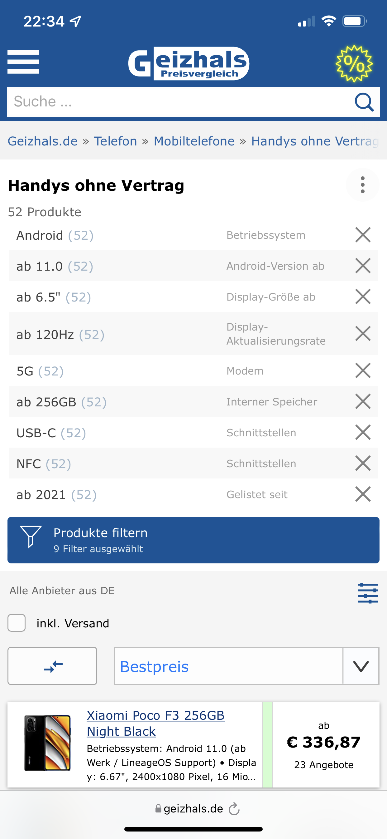This screenshot has height=839, width=387.
Task: Navigate to Mobiltelefone breadcrumb
Action: click(194, 141)
